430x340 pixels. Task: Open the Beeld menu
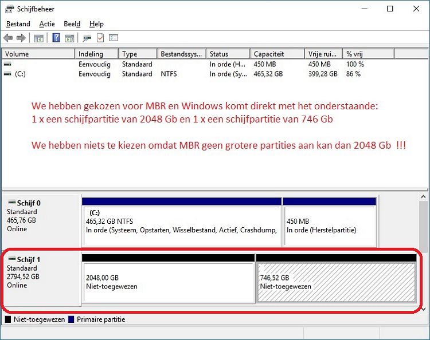click(x=72, y=24)
